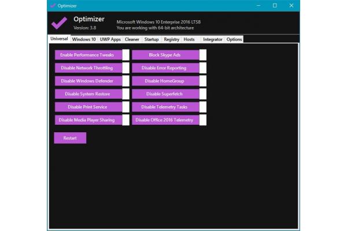Open the Startup tab
Image resolution: width=347 pixels, height=231 pixels.
tap(152, 39)
